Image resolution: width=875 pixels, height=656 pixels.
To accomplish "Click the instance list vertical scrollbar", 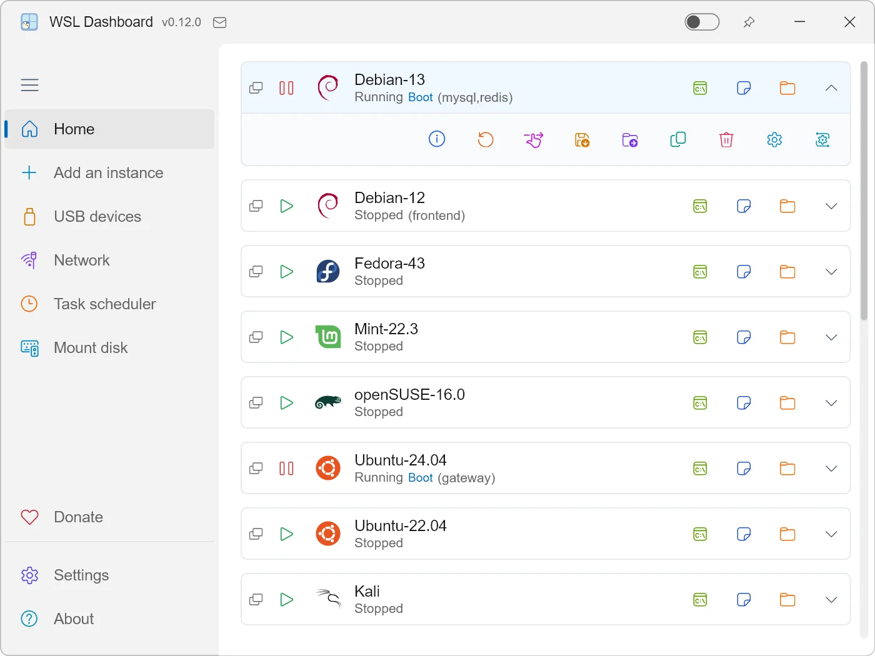I will click(x=864, y=191).
